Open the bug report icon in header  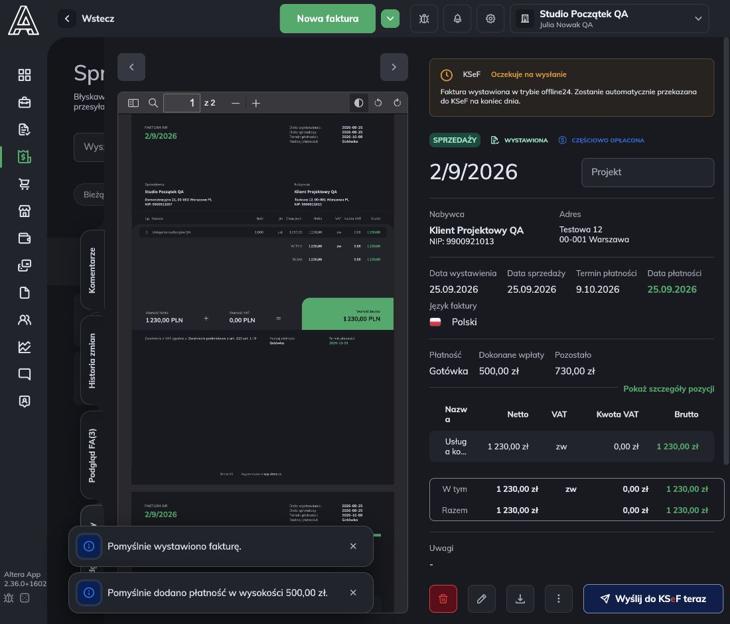[423, 19]
